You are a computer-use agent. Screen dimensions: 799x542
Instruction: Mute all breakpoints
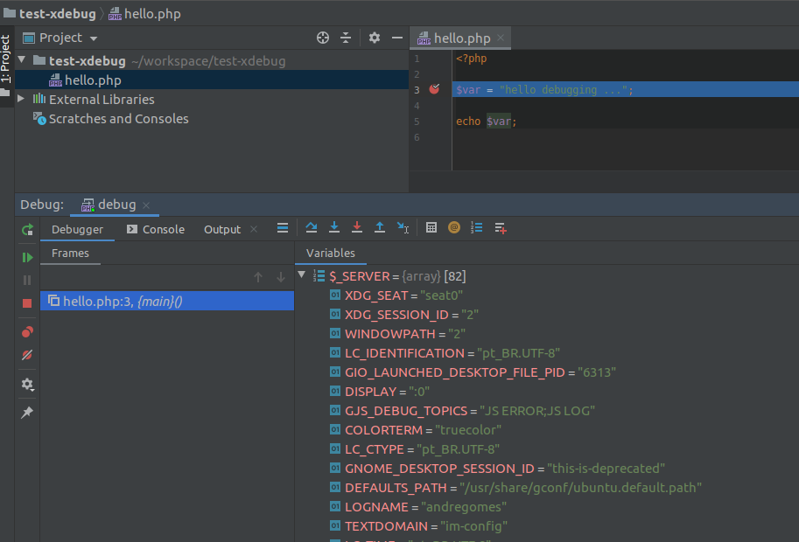(x=25, y=355)
